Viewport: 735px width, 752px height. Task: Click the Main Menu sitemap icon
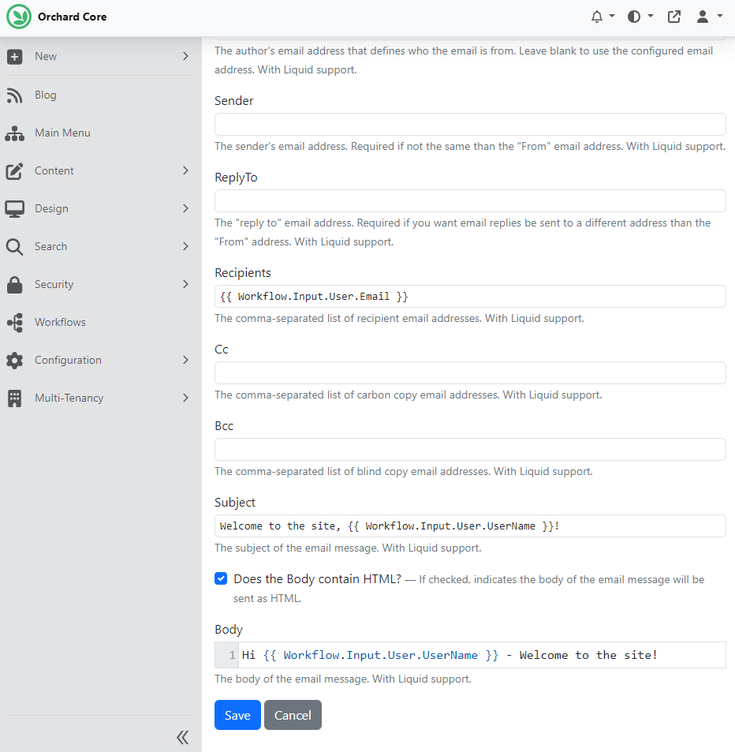click(14, 133)
